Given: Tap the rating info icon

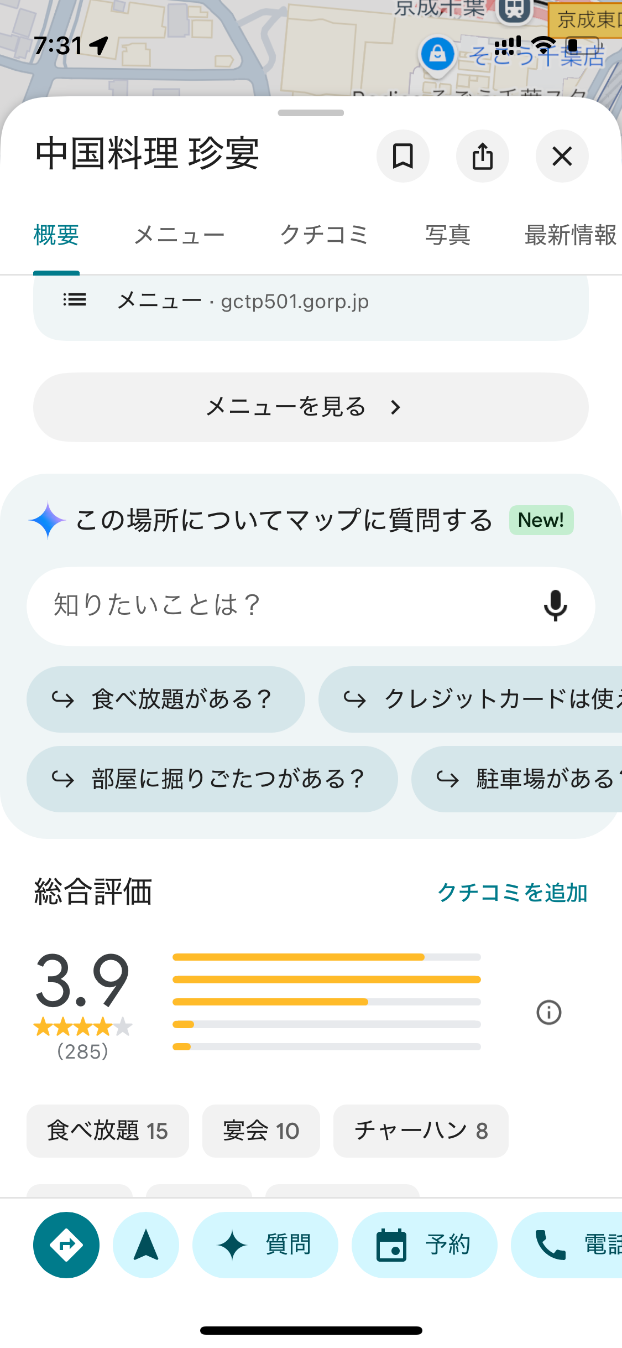Looking at the screenshot, I should (548, 1013).
